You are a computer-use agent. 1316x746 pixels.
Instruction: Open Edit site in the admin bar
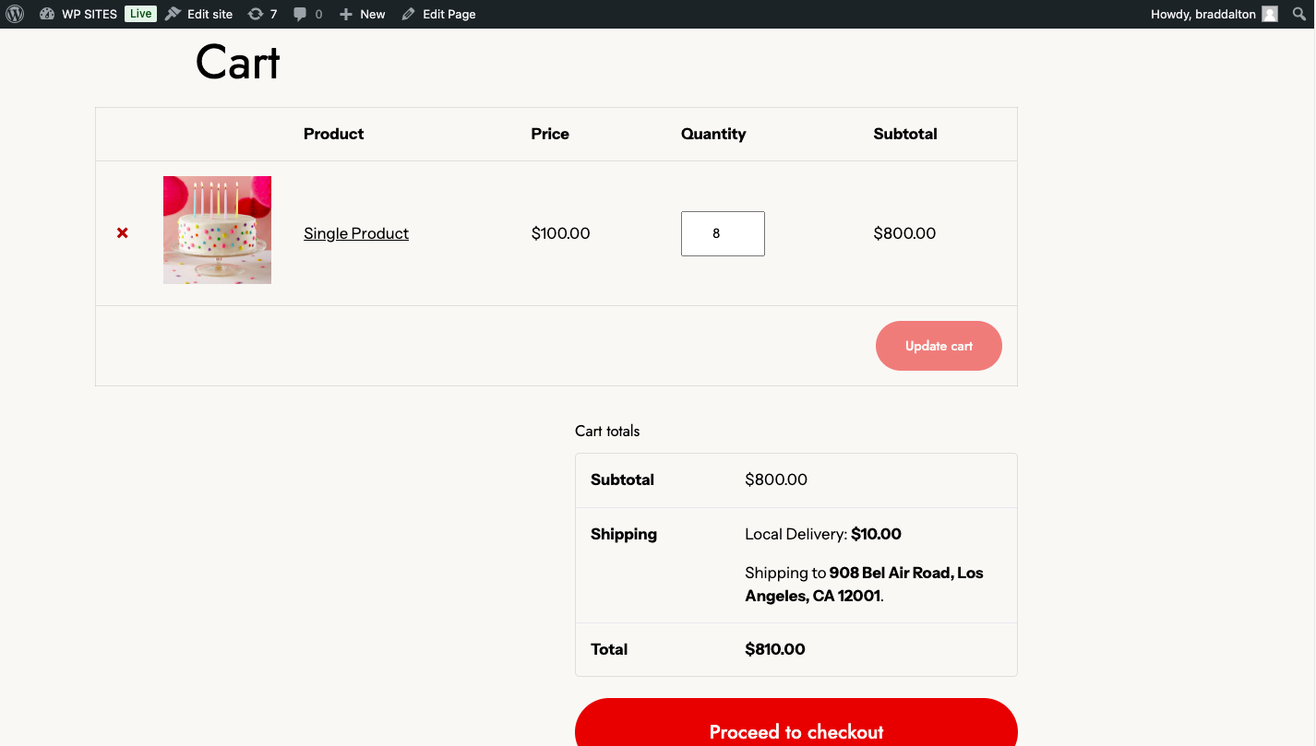(199, 14)
